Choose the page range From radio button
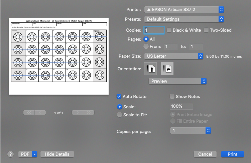 [x=146, y=47]
